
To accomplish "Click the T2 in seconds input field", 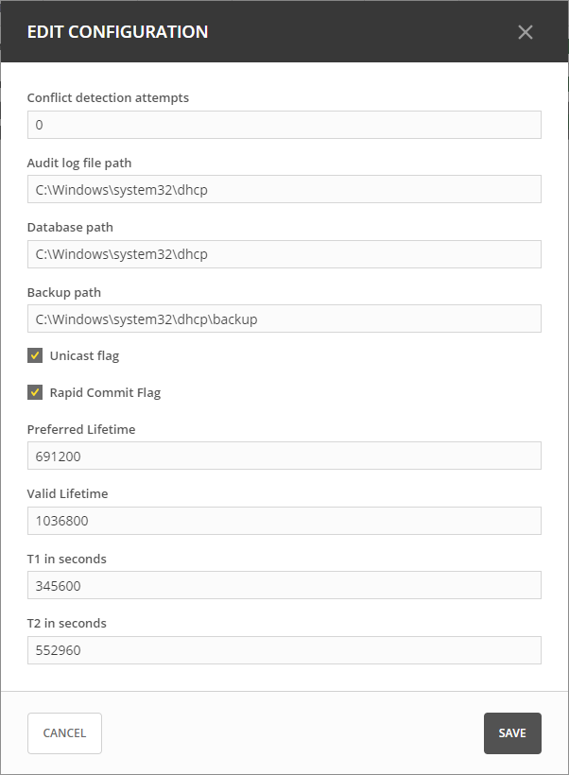I will point(284,650).
